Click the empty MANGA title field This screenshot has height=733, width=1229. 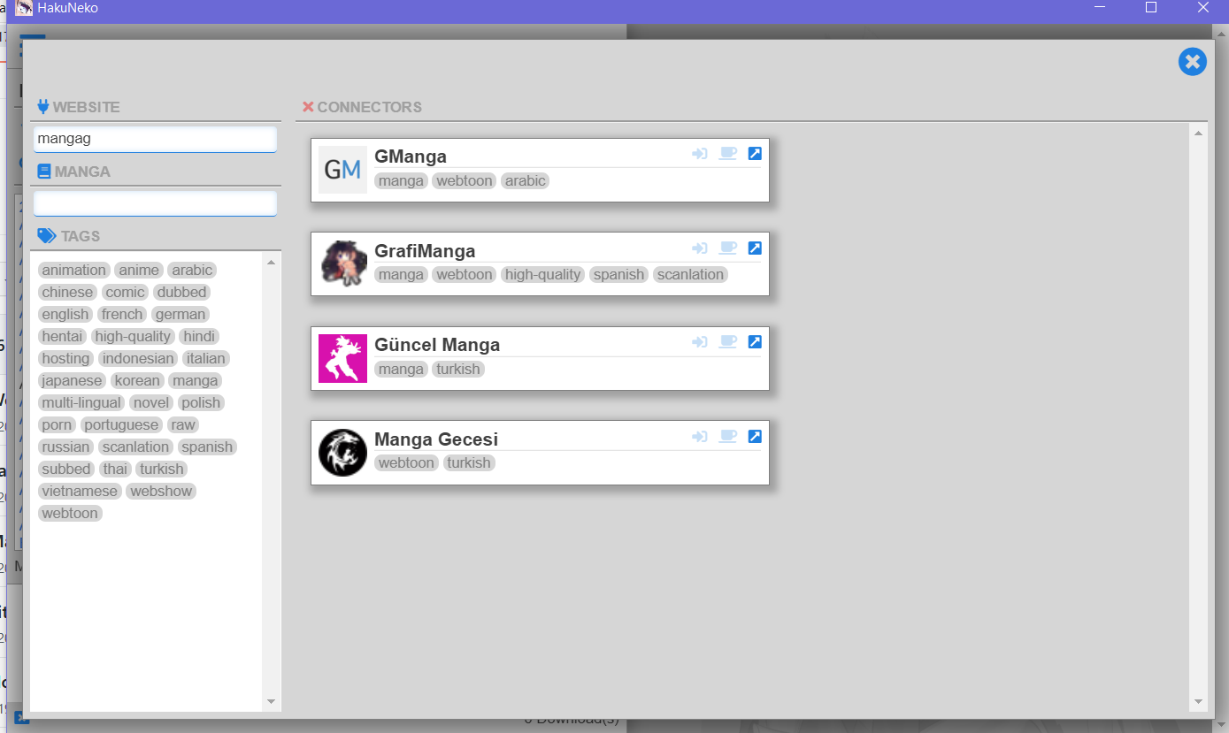[155, 203]
